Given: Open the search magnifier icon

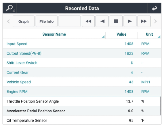Looking at the screenshot, I should click(9, 8).
